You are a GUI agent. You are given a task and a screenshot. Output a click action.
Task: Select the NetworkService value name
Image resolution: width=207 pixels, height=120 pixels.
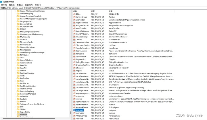click(83, 102)
